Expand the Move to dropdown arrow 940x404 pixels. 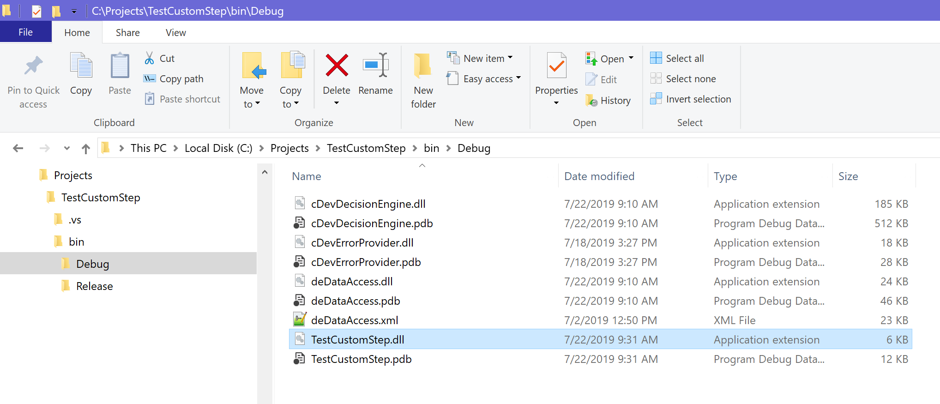[x=258, y=103]
